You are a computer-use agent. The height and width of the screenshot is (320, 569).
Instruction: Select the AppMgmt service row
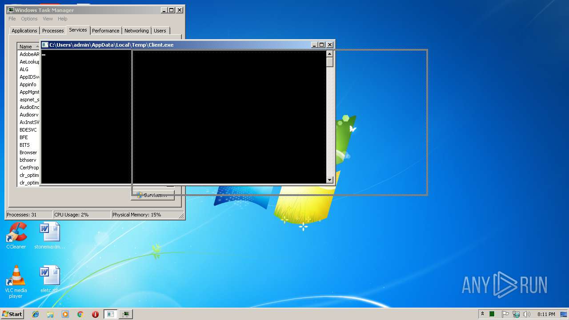pyautogui.click(x=29, y=92)
